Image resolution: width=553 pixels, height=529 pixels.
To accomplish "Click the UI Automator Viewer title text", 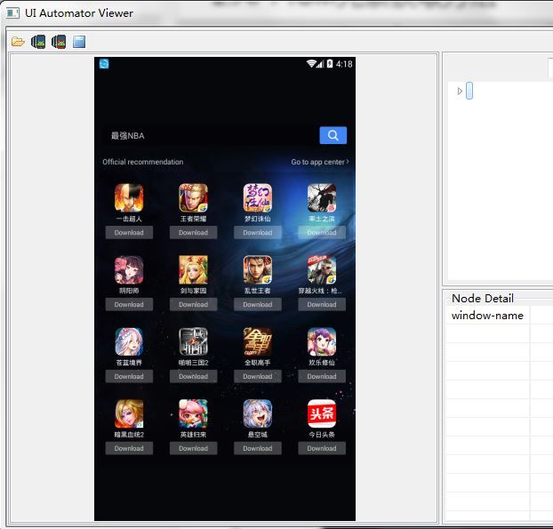I will click(x=79, y=13).
